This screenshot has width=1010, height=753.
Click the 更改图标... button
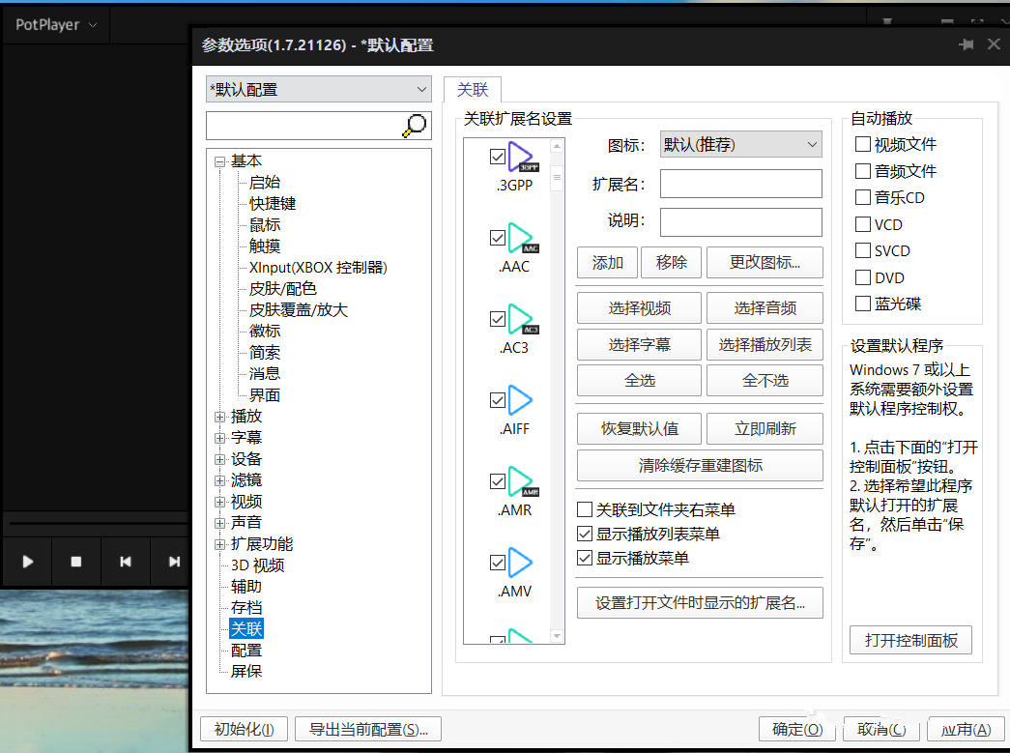pyautogui.click(x=765, y=263)
